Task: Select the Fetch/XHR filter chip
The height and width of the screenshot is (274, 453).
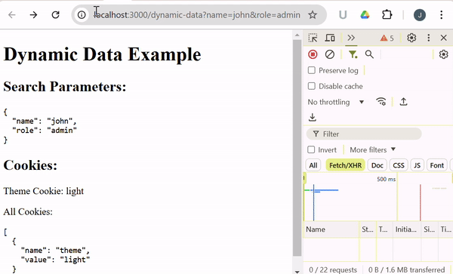Action: pos(345,165)
